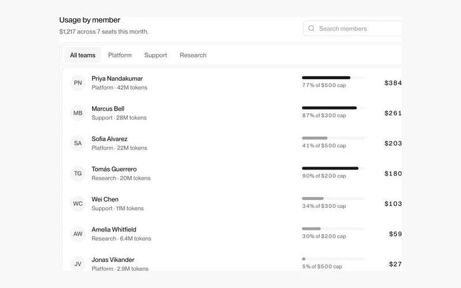
Task: Click the Amelia Whitfield name
Action: (x=114, y=229)
